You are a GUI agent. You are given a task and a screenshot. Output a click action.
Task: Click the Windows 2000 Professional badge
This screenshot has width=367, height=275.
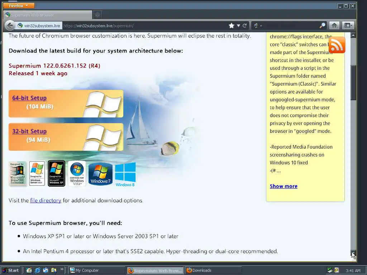pyautogui.click(x=18, y=174)
